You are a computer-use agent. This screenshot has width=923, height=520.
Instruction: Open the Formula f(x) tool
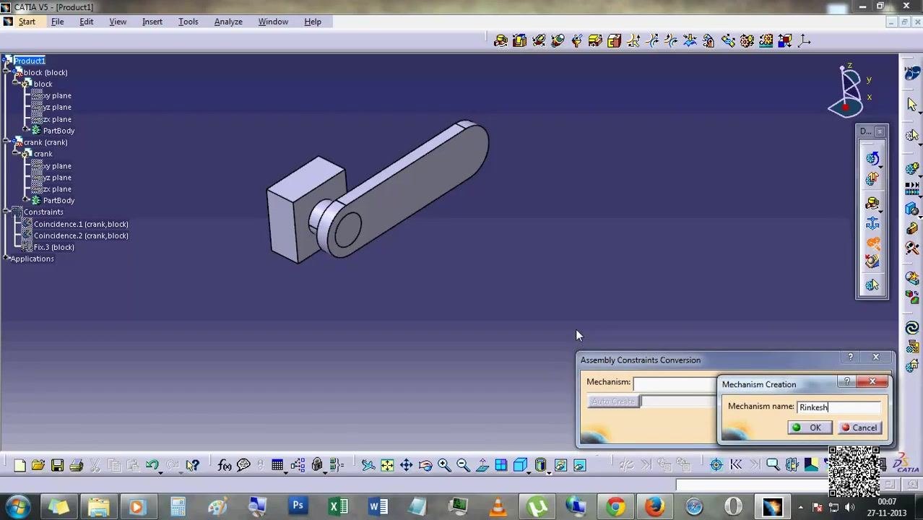pos(225,466)
